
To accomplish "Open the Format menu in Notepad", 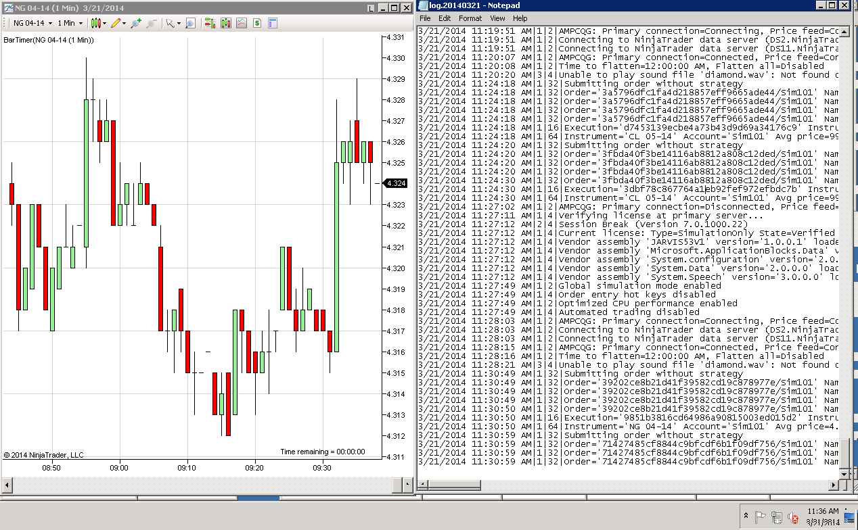I will (x=470, y=18).
